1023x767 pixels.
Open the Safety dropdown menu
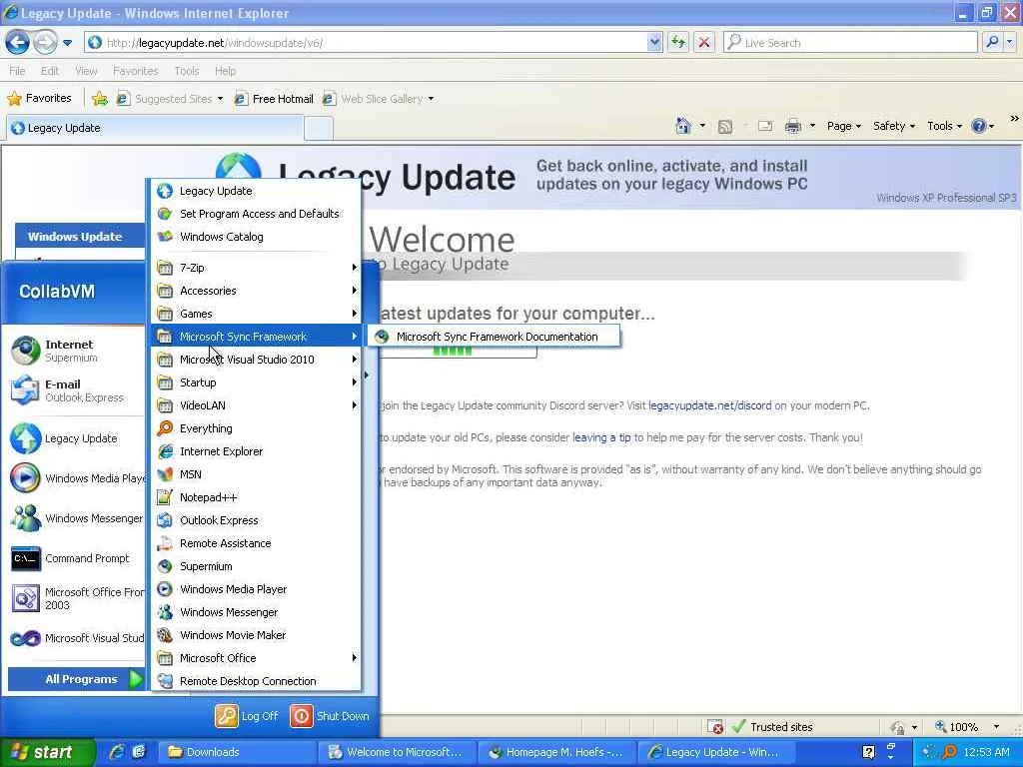[x=894, y=126]
